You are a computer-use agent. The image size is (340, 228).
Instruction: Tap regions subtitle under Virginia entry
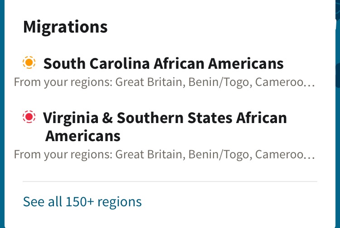click(164, 154)
